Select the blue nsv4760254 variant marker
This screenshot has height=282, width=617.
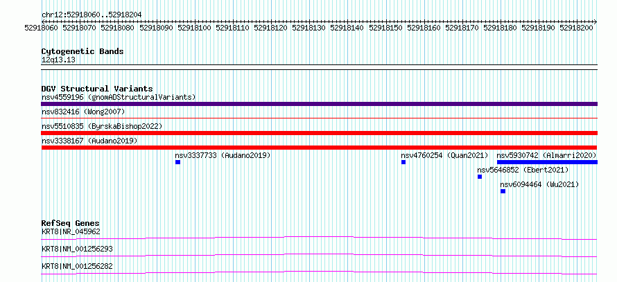403,162
